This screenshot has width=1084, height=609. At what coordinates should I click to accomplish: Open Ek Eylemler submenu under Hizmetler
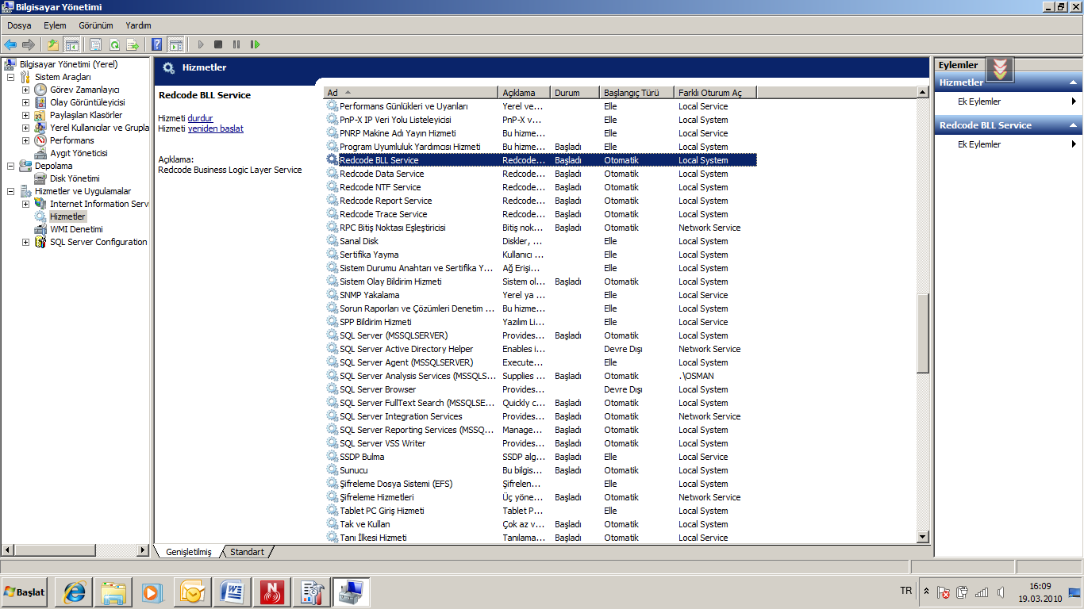pyautogui.click(x=1008, y=101)
